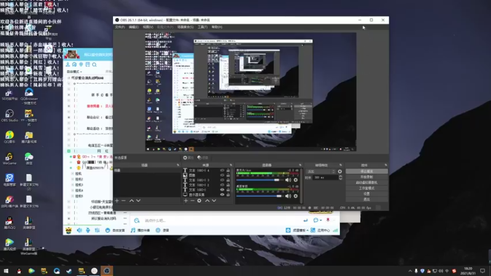This screenshot has width=491, height=276.
Task: Toggle lock on the display capture source
Action: pos(228,194)
